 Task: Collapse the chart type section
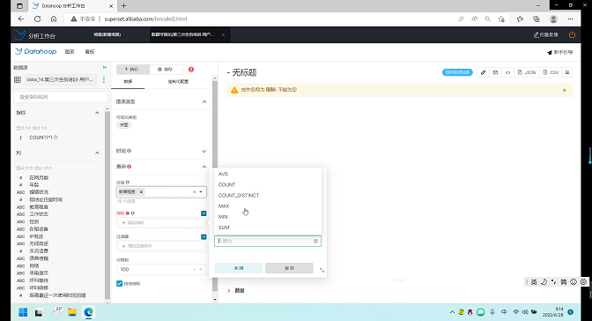204,101
